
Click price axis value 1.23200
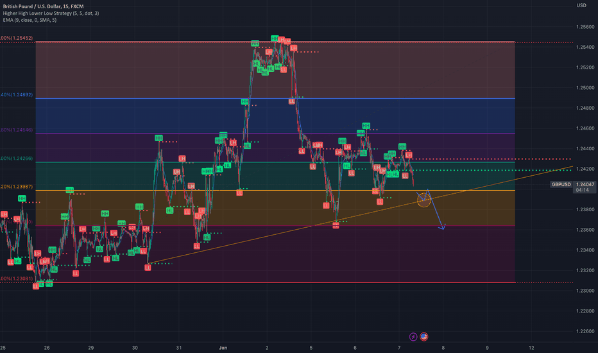pyautogui.click(x=585, y=270)
